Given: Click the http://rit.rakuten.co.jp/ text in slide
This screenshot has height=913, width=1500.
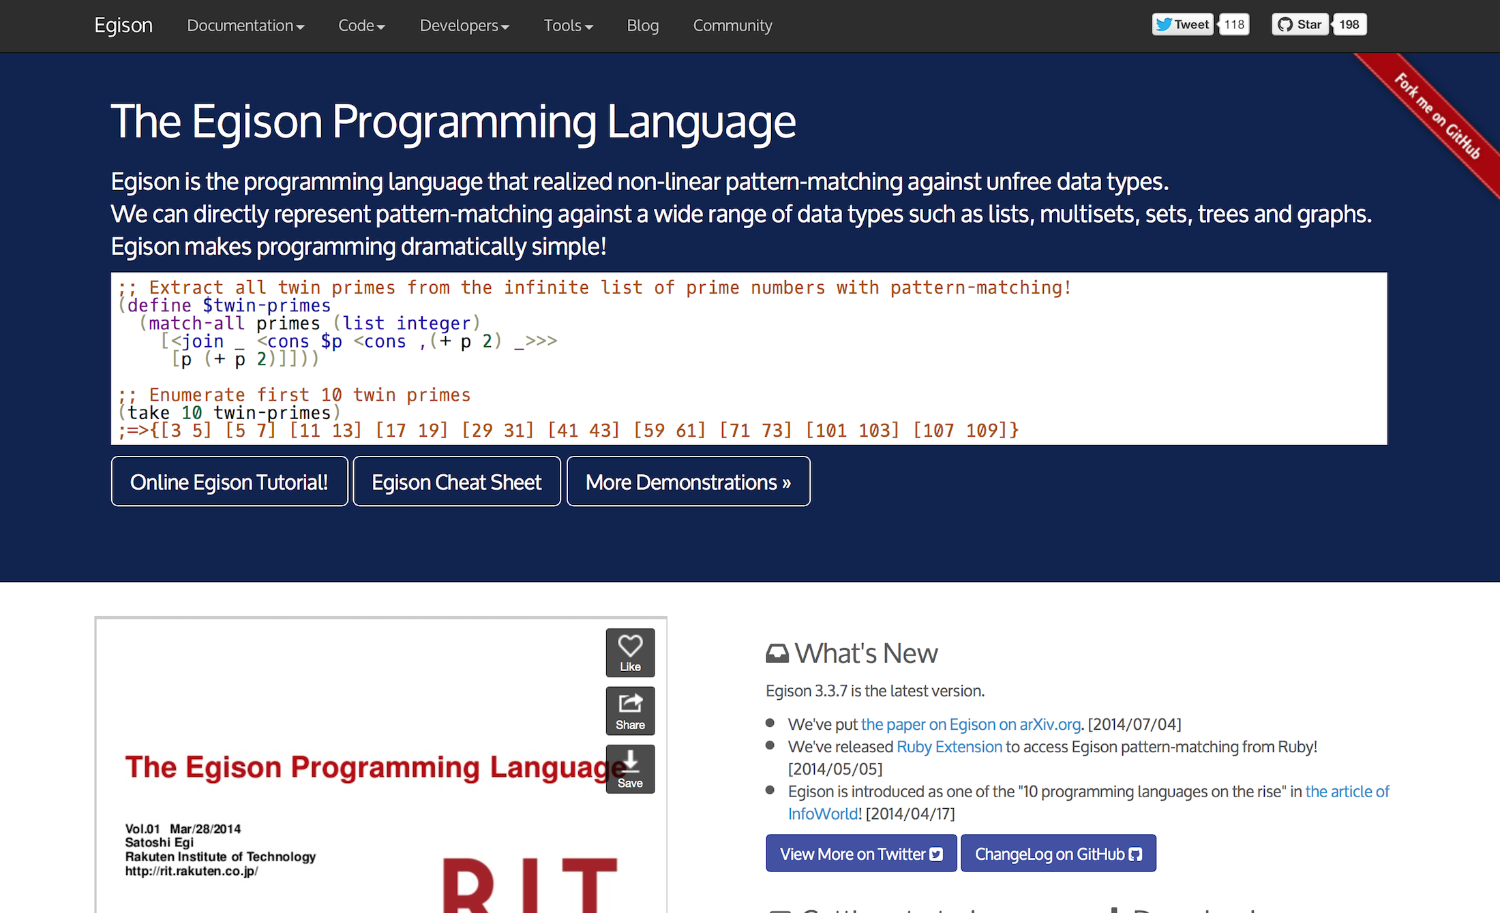Looking at the screenshot, I should point(192,871).
